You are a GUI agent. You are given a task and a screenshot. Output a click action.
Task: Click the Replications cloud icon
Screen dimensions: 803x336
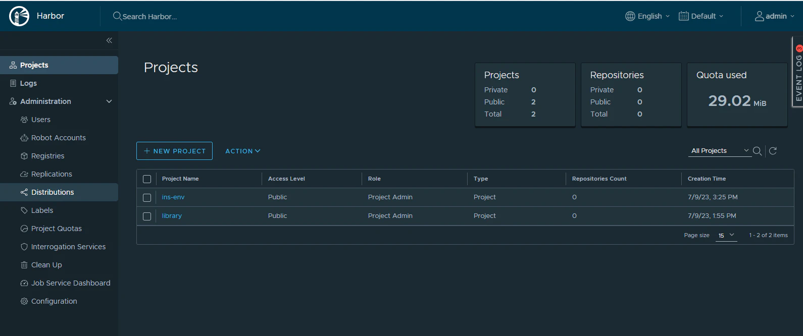(x=24, y=174)
